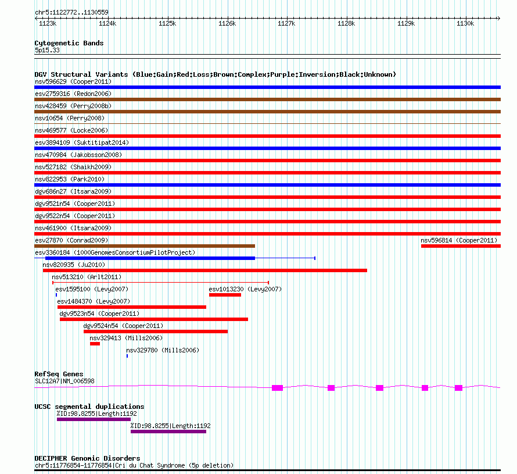
Task: Select esv3894109 (Suktitipat2014) label
Action: click(82, 142)
